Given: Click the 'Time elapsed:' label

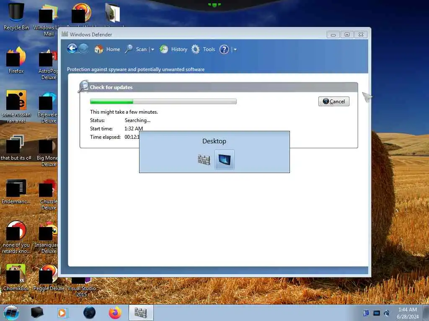Looking at the screenshot, I should click(105, 137).
